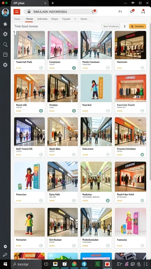Click the home icon in left sidebar
151x269 pixels.
click(x=5, y=24)
